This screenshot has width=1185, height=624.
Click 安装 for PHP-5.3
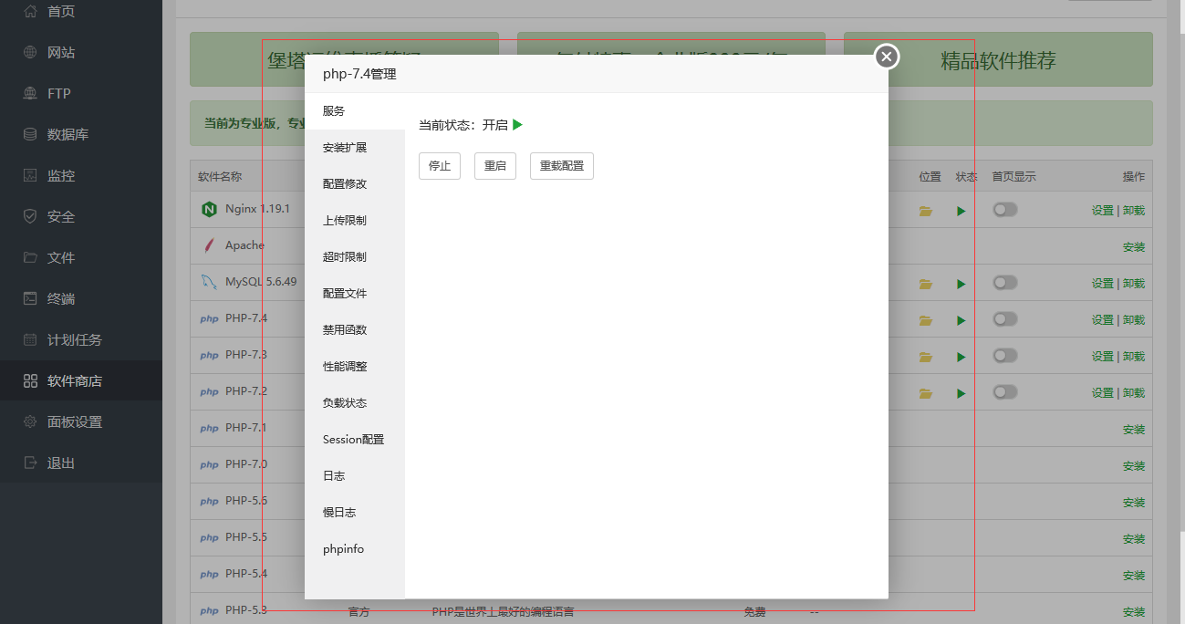point(1134,612)
